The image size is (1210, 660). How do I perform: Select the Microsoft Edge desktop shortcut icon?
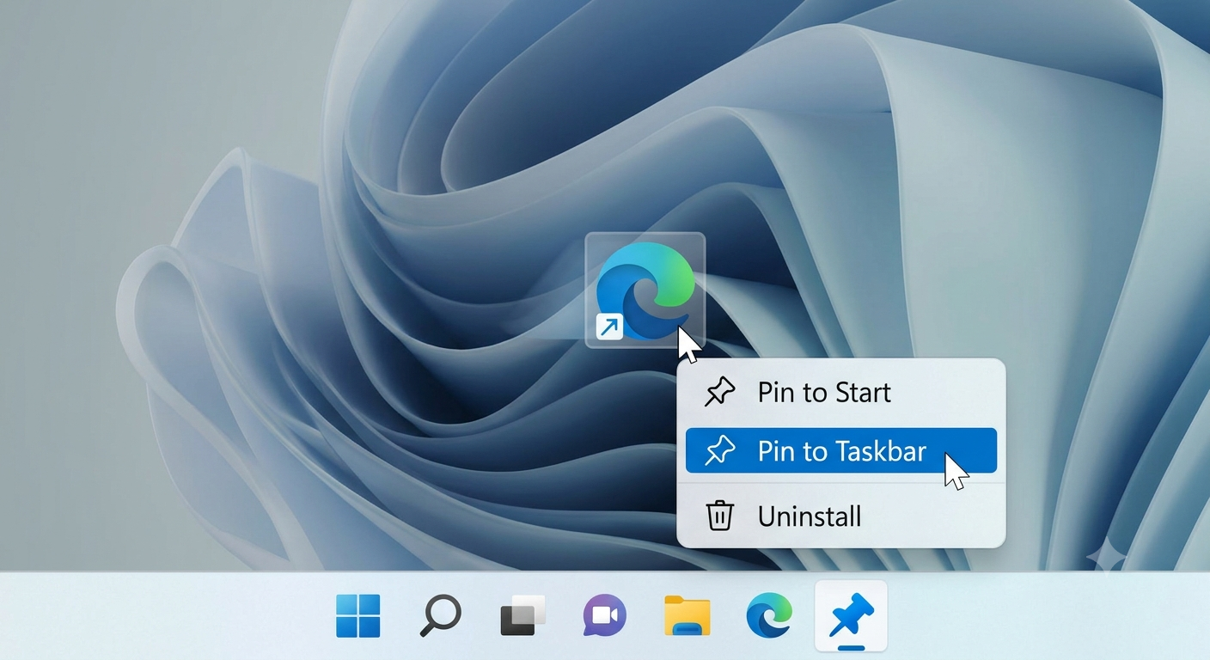[645, 290]
